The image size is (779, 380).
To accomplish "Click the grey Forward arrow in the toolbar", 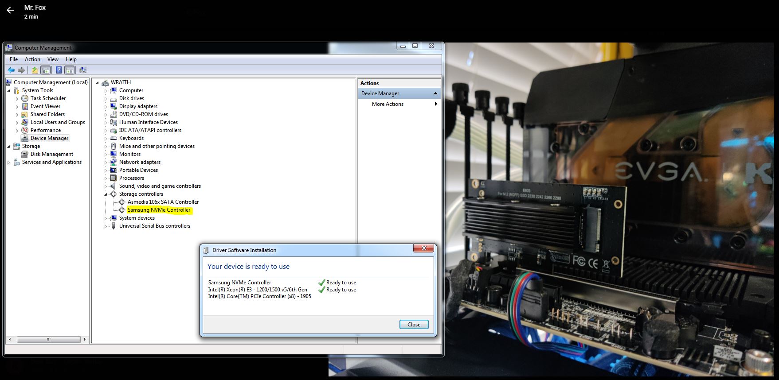I will pyautogui.click(x=21, y=70).
